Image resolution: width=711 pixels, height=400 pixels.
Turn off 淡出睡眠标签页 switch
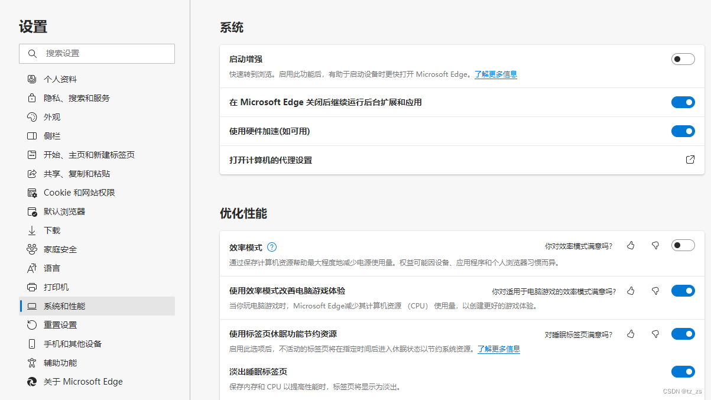click(683, 372)
